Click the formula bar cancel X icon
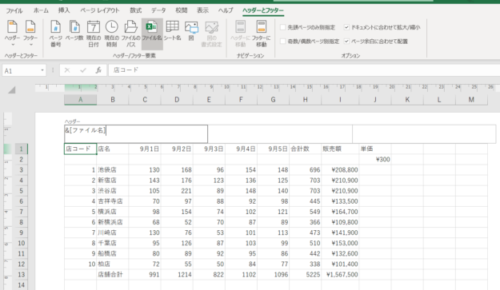500x290 pixels. pos(67,70)
